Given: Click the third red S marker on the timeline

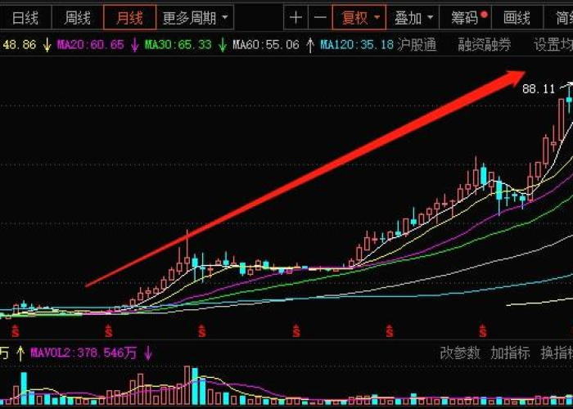Looking at the screenshot, I should 201,330.
